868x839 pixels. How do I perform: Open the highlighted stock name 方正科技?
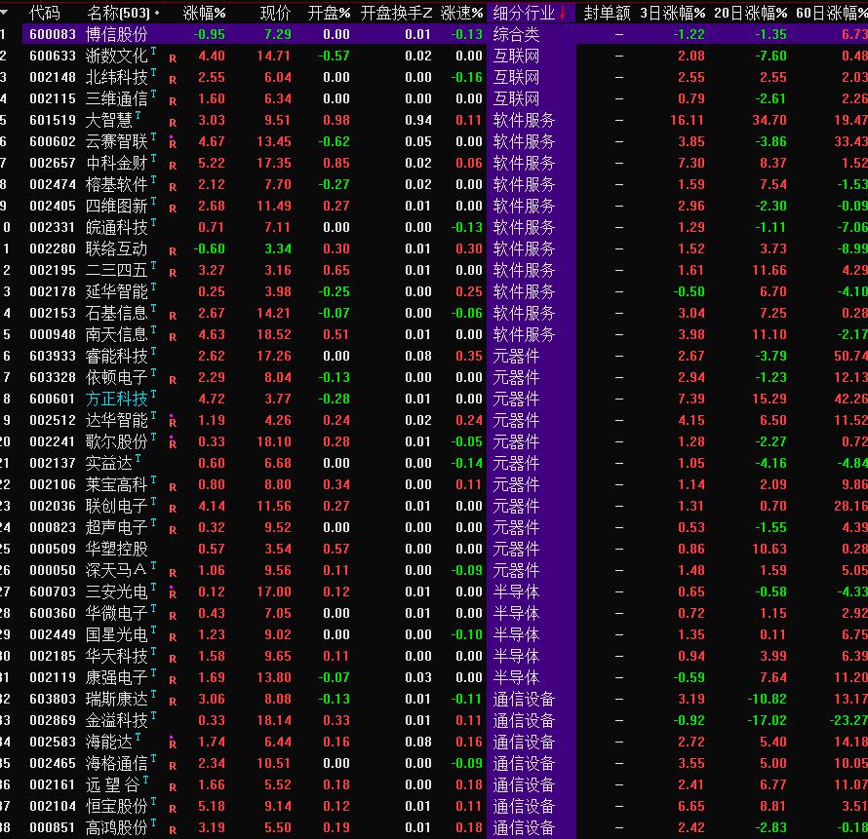click(117, 399)
